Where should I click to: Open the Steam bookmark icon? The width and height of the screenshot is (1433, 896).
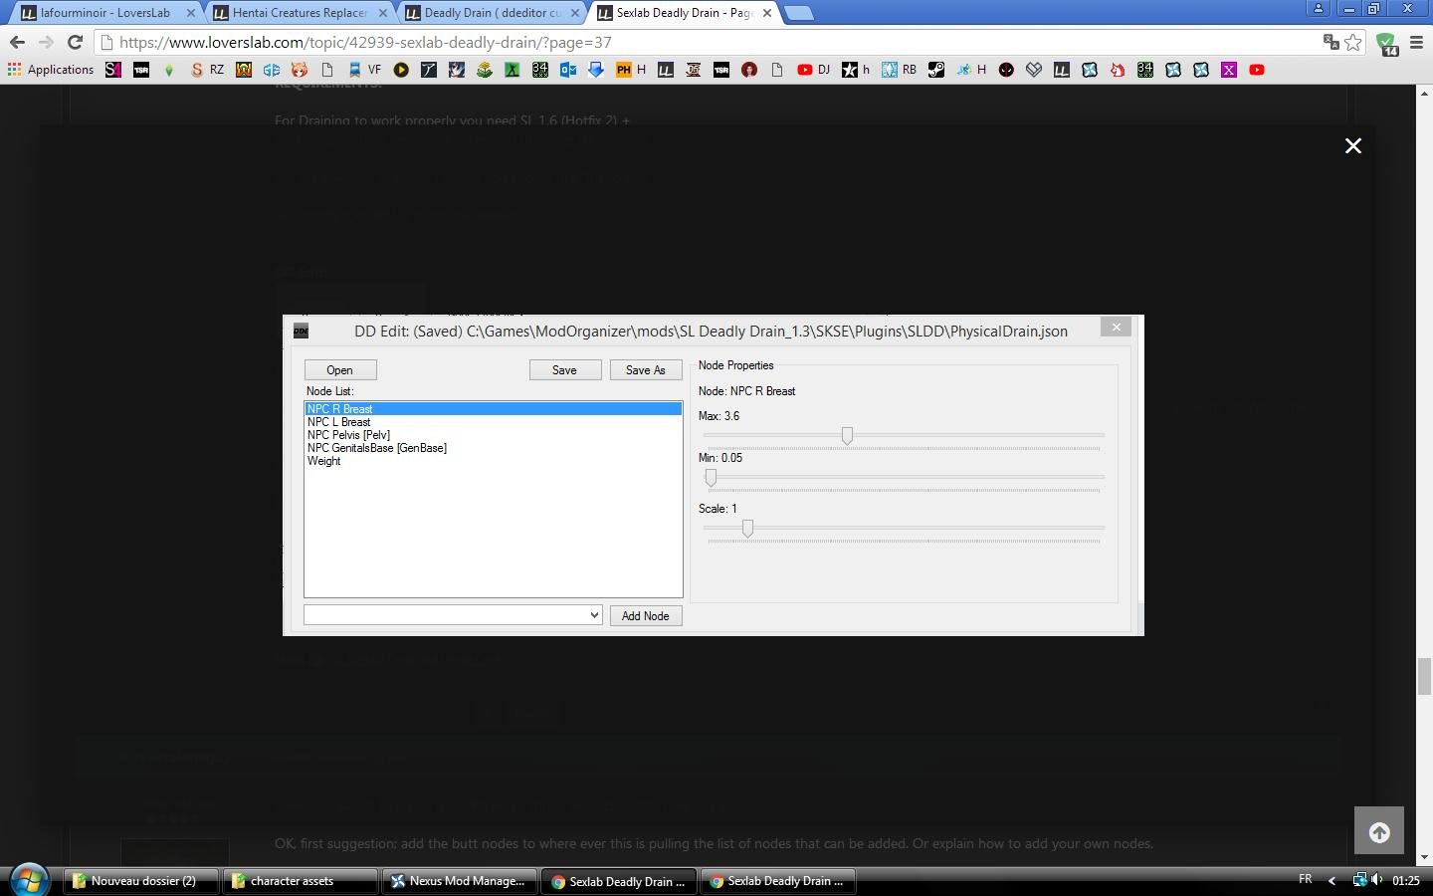(x=936, y=70)
